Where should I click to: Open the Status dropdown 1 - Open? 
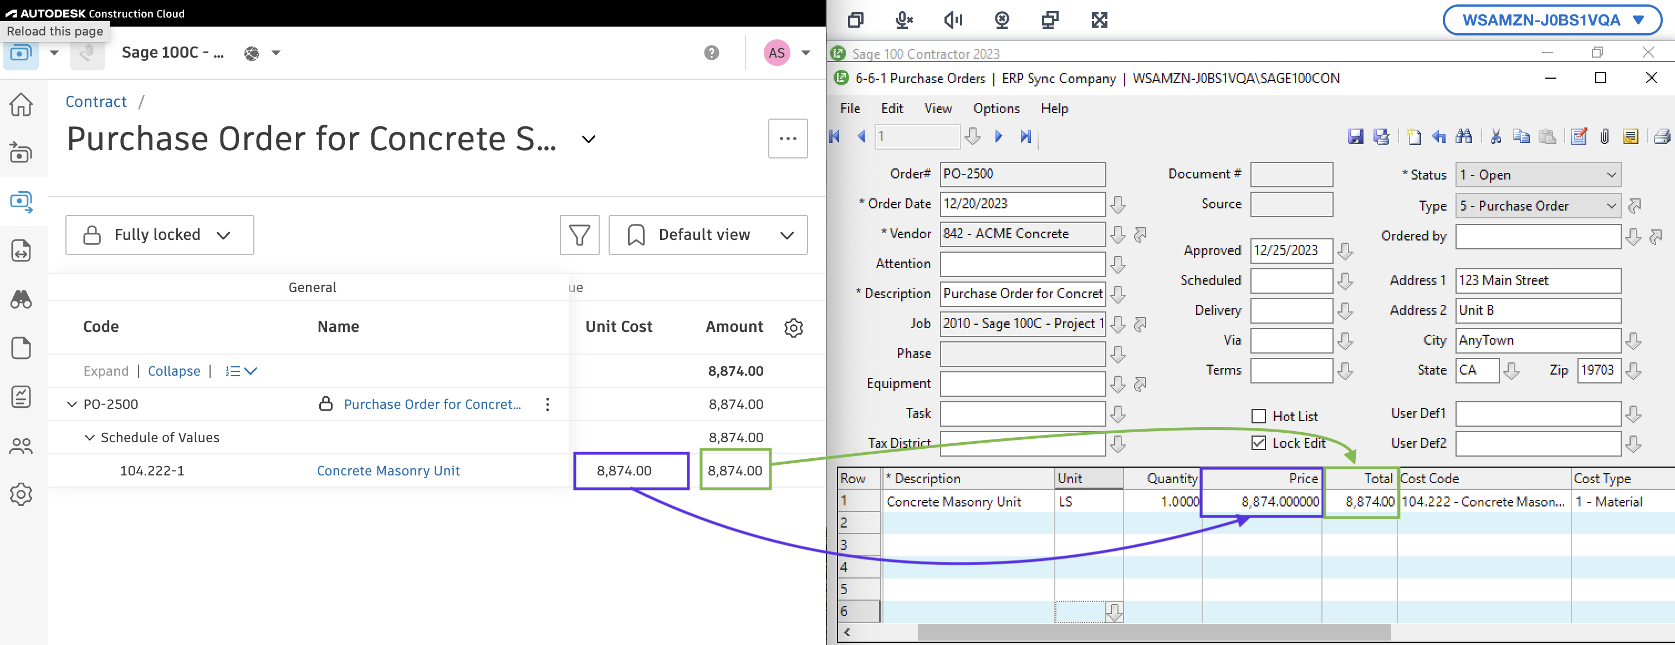coord(1538,175)
